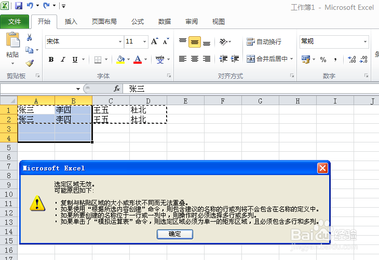Toggle Bold formatting
This screenshot has width=379, height=260.
tap(51, 60)
